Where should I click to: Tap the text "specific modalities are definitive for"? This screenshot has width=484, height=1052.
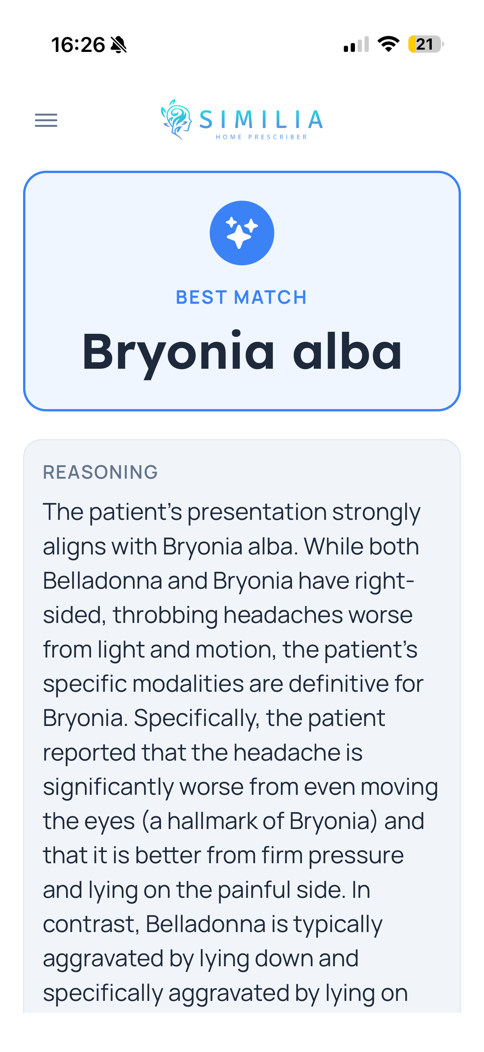[x=233, y=683]
